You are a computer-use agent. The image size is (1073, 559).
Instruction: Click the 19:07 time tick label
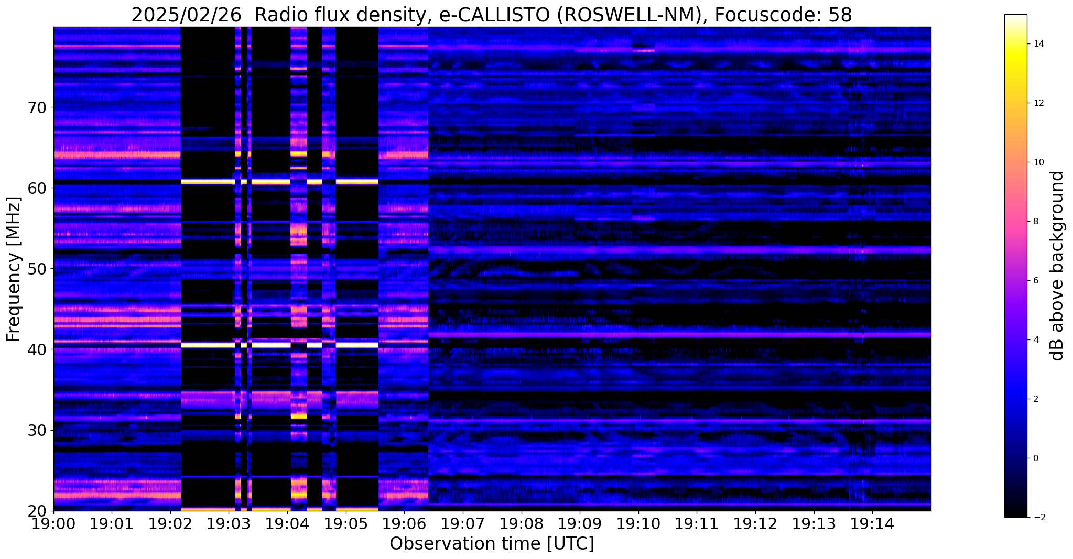tap(463, 523)
